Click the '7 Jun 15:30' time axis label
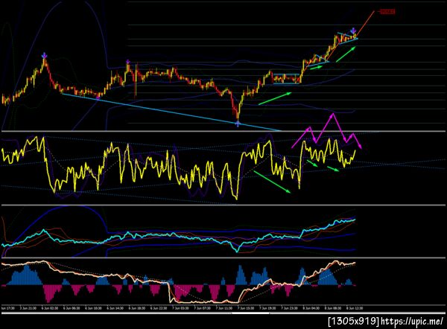The image size is (447, 329). click(246, 308)
